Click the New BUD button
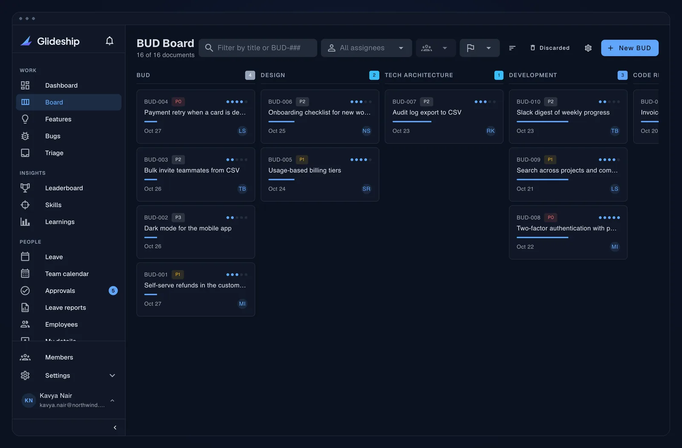 tap(630, 48)
